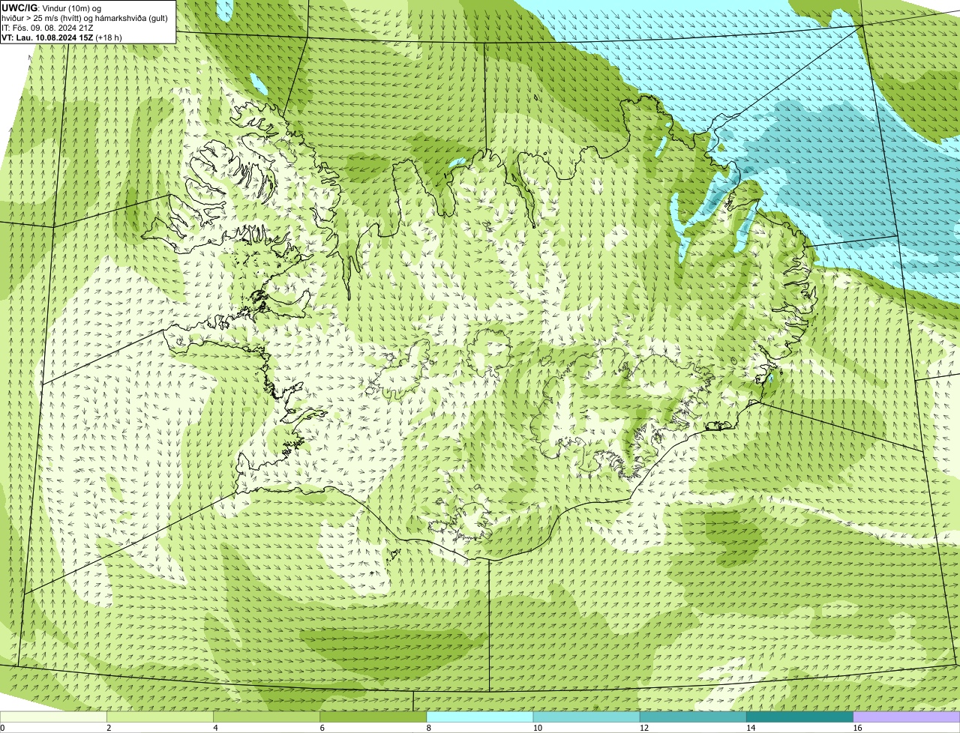Click the scale label '8' under the color bar

click(428, 728)
